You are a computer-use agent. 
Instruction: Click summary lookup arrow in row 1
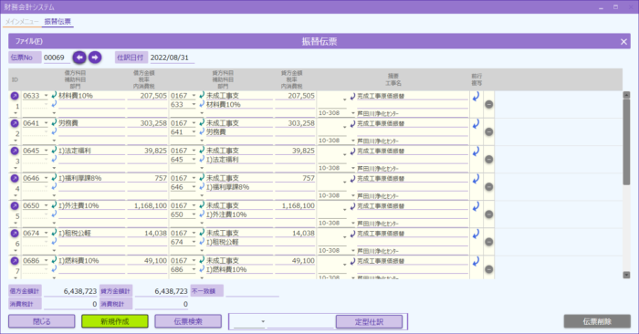pos(352,96)
